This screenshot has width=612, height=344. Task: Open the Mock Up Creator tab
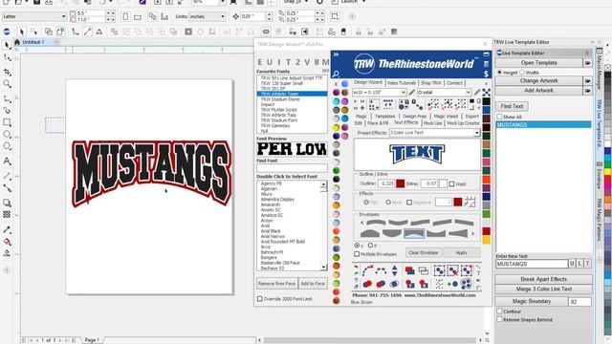[x=463, y=123]
